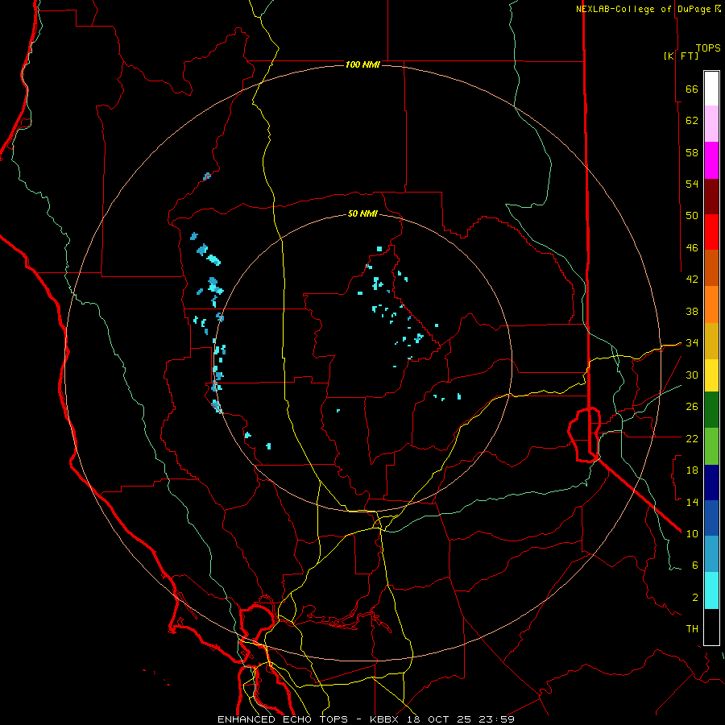The height and width of the screenshot is (725, 725).
Task: Click the KBBX station identifier in caption
Action: click(x=386, y=719)
